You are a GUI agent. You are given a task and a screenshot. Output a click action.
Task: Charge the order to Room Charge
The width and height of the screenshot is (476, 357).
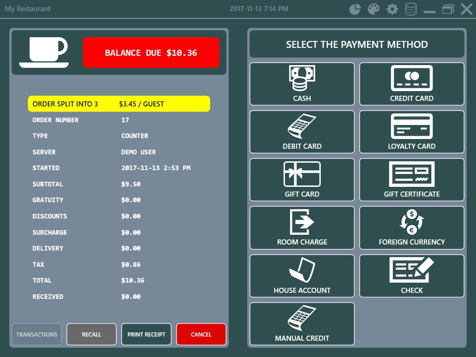click(302, 227)
